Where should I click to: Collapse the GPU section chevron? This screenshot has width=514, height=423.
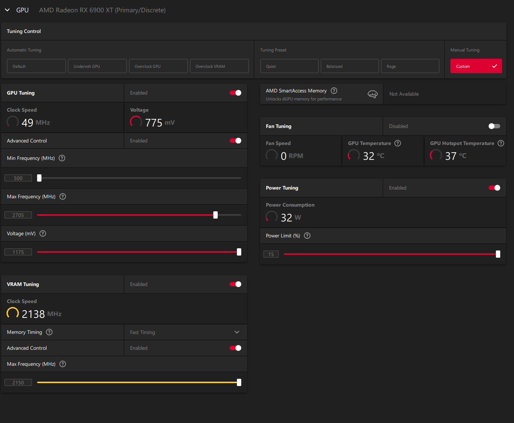[x=7, y=10]
